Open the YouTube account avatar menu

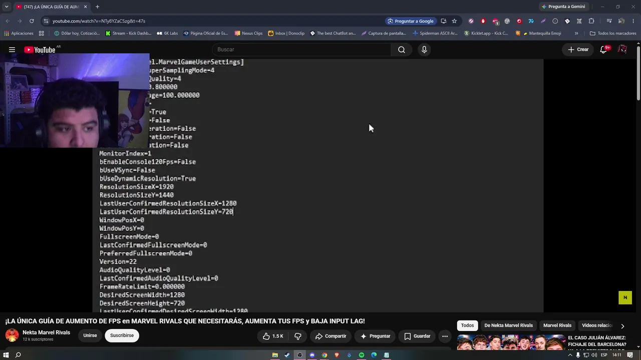click(x=622, y=49)
